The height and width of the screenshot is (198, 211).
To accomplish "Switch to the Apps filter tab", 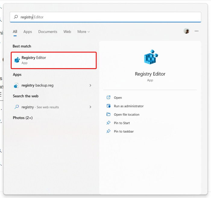I will tap(28, 32).
